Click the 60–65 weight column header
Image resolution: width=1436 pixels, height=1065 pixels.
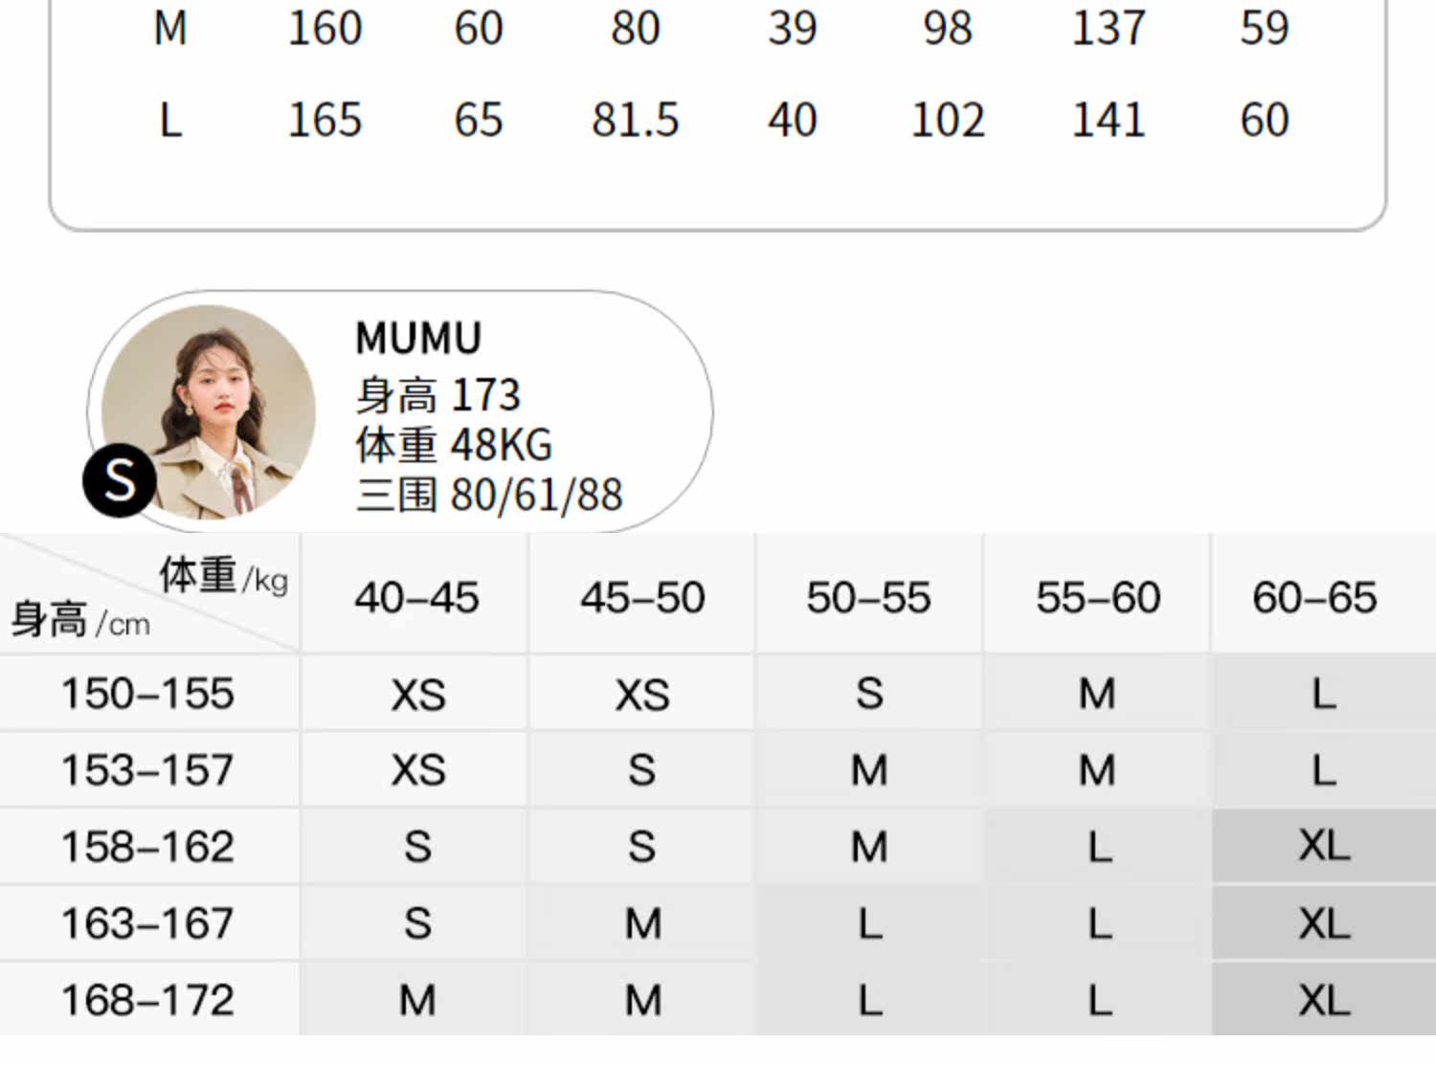(x=1314, y=598)
